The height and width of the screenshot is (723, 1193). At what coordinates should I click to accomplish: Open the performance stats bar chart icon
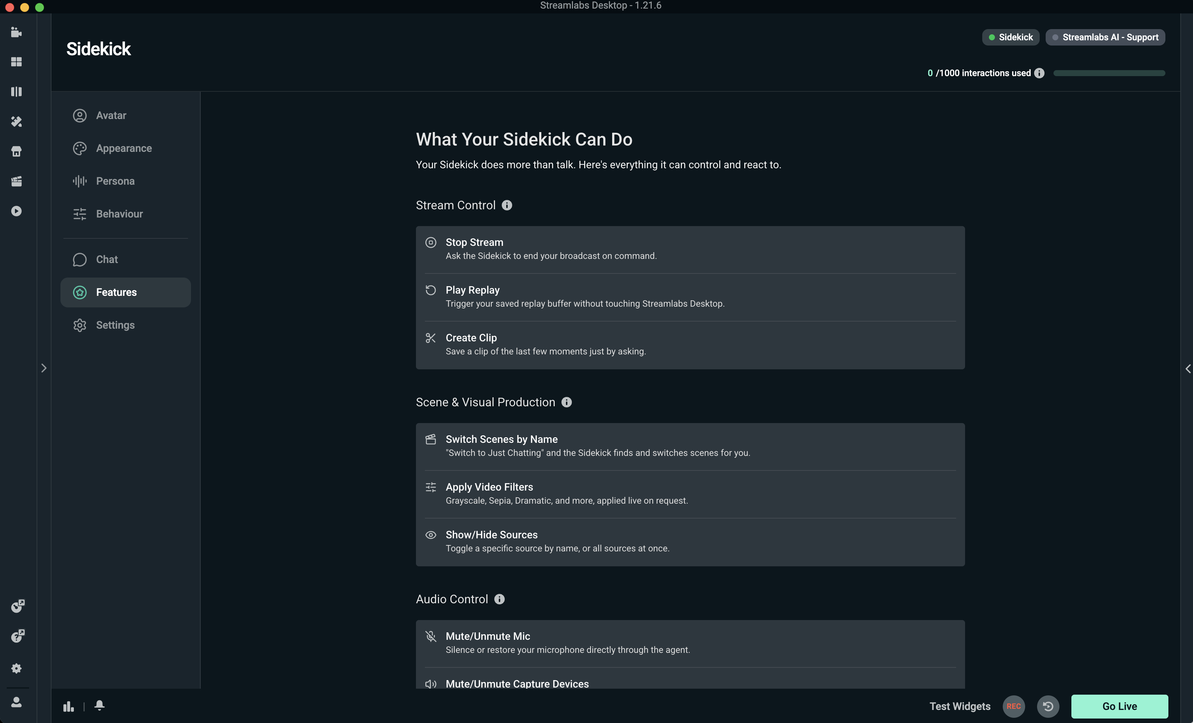[69, 706]
